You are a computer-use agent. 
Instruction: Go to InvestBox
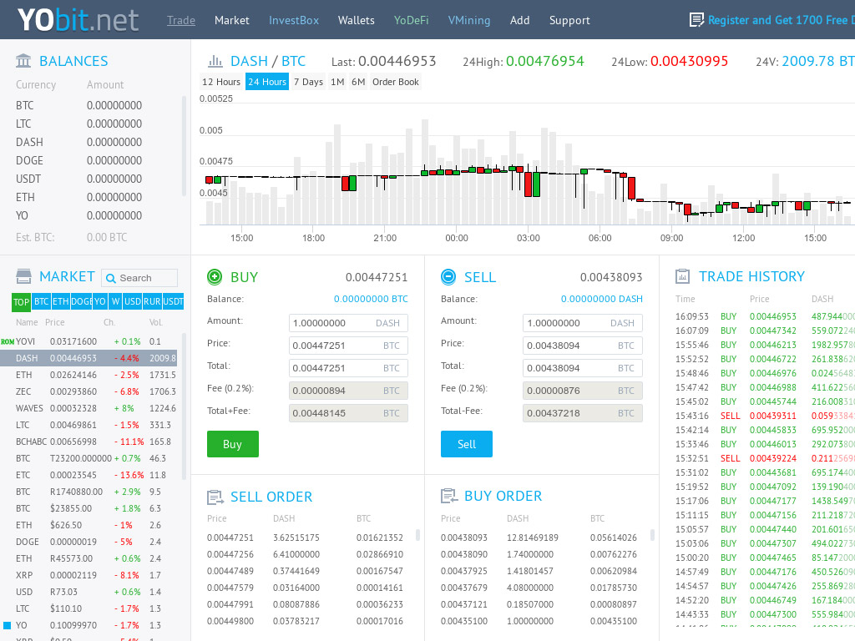coord(294,20)
